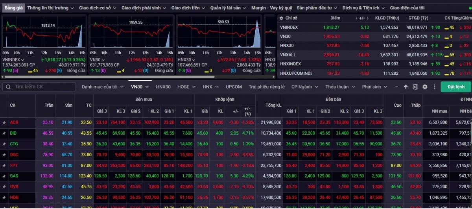Toggle the pin on the GVR row
The width and height of the screenshot is (472, 209).
pos(4,187)
